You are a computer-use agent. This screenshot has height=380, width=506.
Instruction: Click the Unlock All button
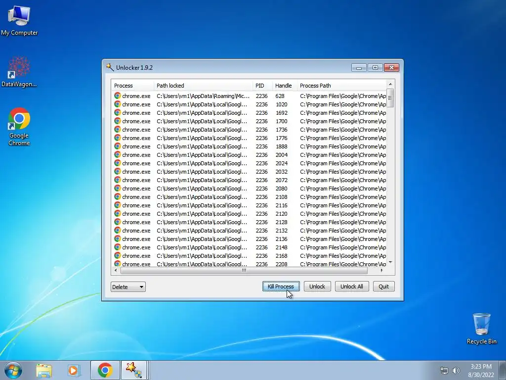352,286
